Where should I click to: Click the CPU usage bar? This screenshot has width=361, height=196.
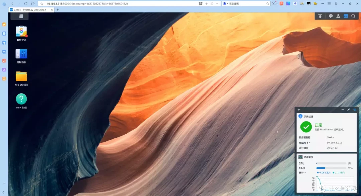(331, 163)
